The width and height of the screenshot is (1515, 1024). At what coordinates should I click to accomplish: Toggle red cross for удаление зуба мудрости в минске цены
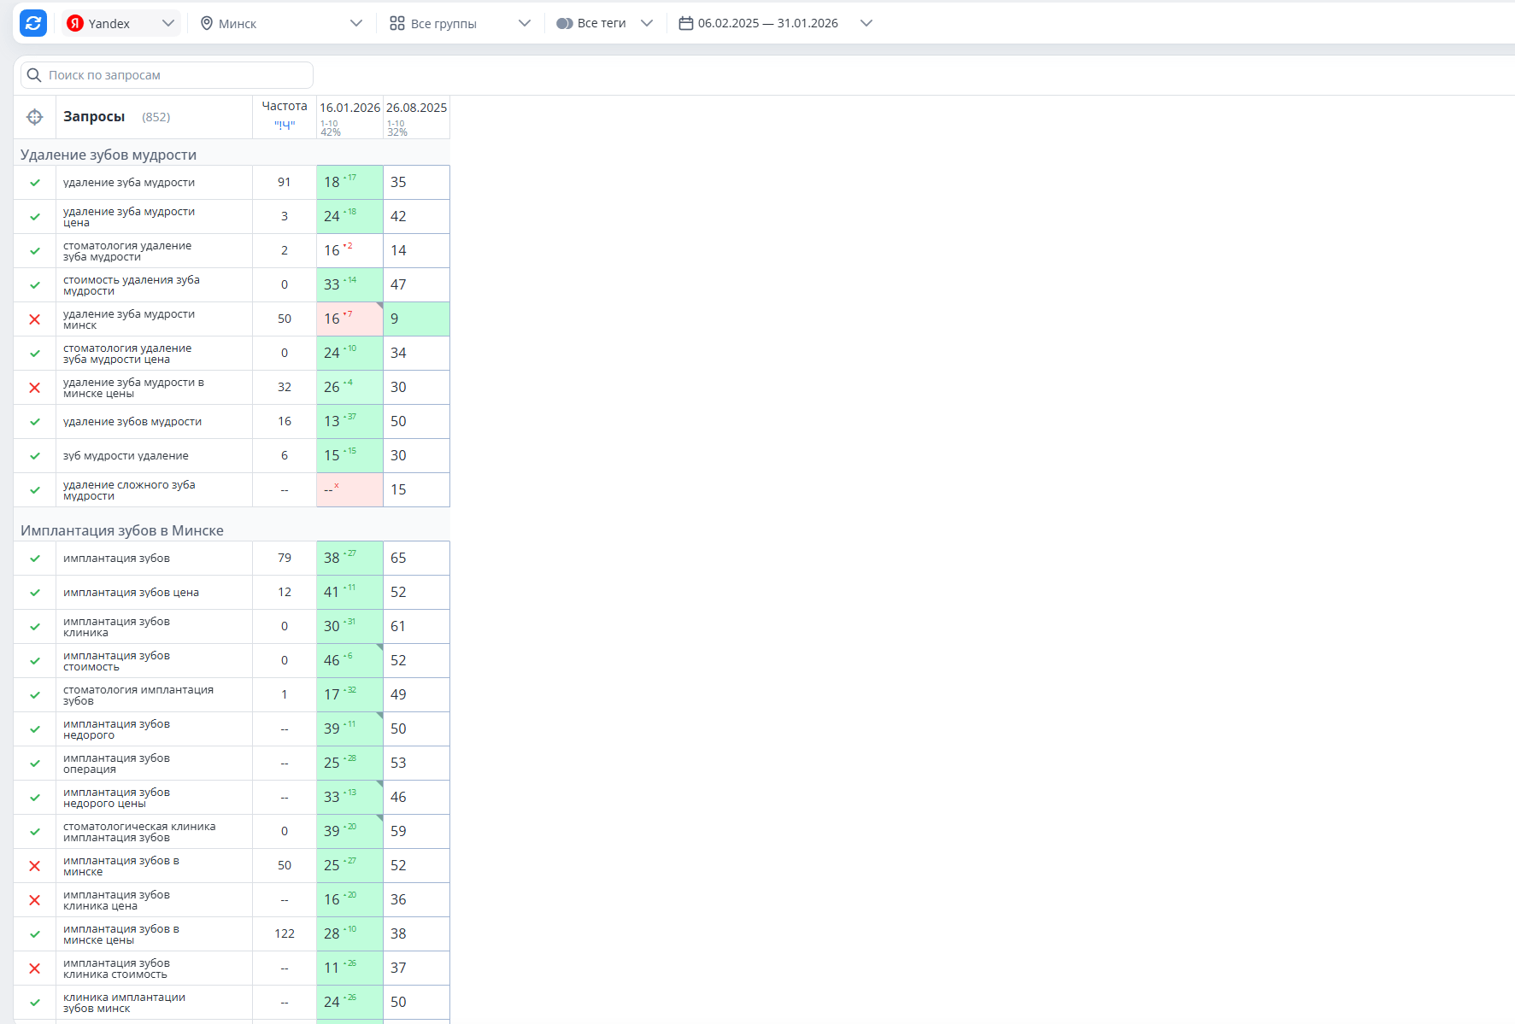[35, 388]
